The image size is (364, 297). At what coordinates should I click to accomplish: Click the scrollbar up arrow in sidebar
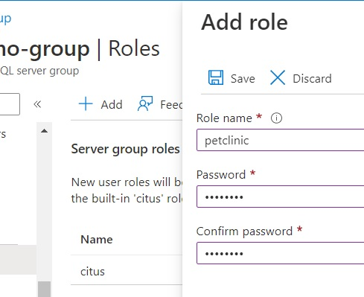coord(44,131)
